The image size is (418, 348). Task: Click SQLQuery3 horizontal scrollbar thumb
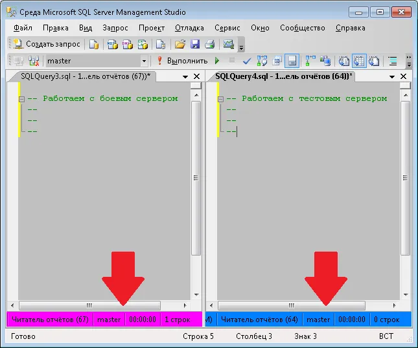tap(89, 305)
